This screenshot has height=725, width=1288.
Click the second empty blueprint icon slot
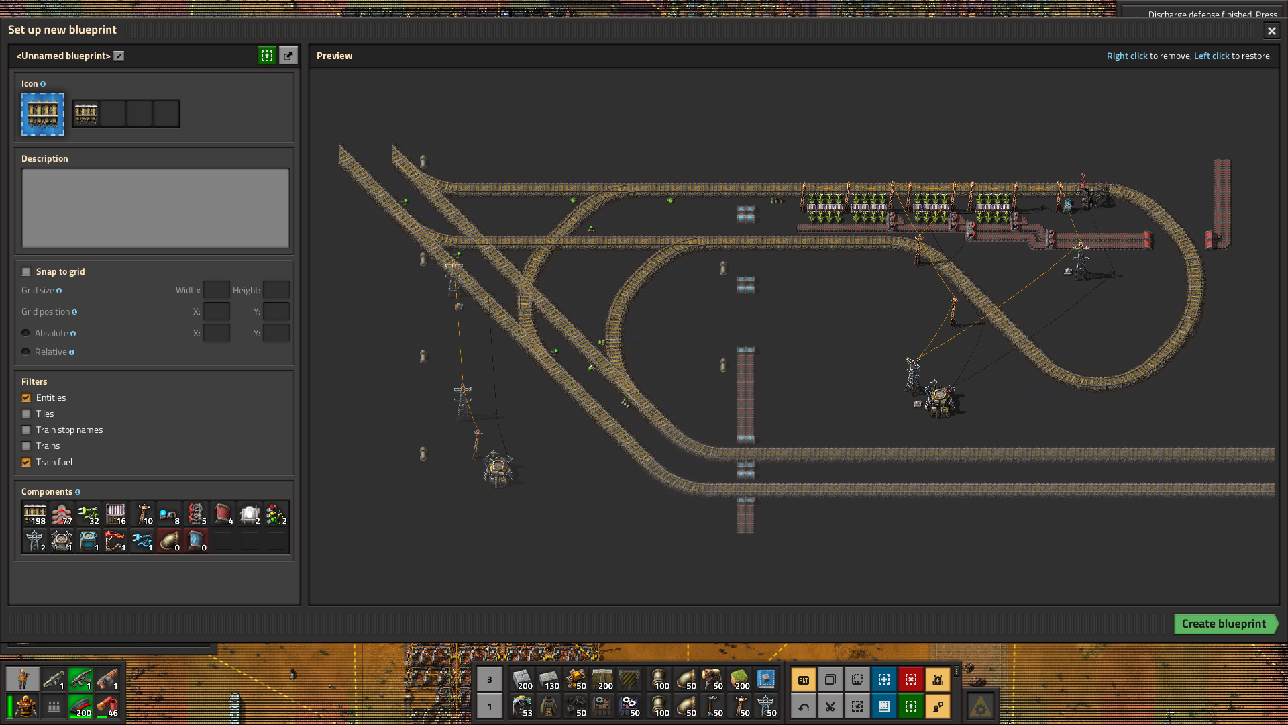[113, 113]
